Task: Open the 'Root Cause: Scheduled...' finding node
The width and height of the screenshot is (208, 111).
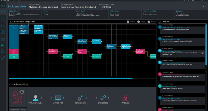Action: pyautogui.click(x=53, y=51)
